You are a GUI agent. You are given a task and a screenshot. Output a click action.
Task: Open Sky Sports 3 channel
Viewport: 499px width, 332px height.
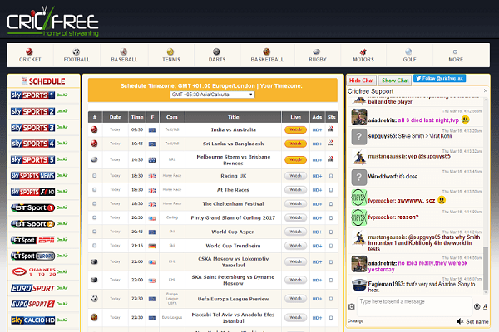tap(32, 127)
